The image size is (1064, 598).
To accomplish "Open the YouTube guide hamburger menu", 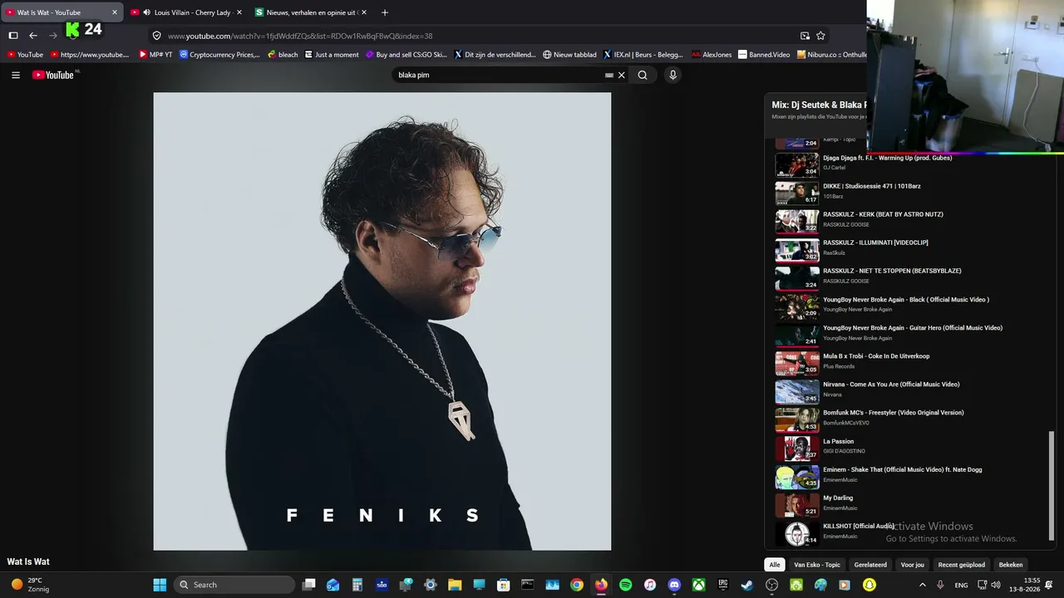I will 15,75.
